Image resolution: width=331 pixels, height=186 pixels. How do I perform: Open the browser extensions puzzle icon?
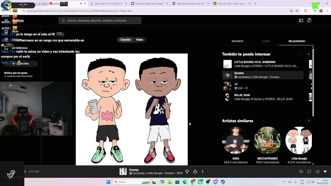coord(306,11)
